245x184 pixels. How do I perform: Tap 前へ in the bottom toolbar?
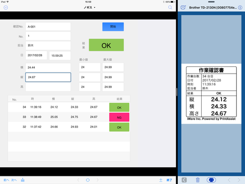click(6, 180)
